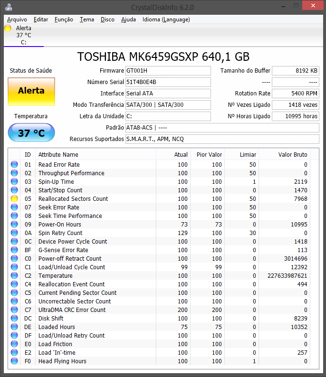Viewport: 326px width, 377px height.
Task: Click yellow orb for Reallocated Sectors Count
Action: [x=14, y=198]
